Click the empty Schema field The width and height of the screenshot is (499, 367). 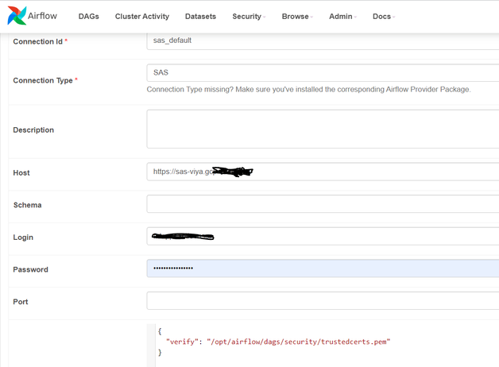tap(322, 204)
